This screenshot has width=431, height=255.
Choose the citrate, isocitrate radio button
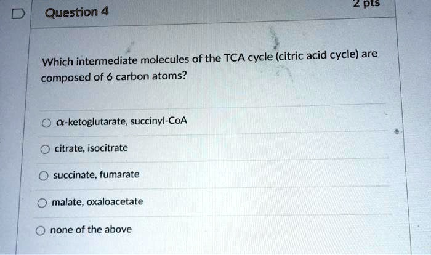pos(45,150)
